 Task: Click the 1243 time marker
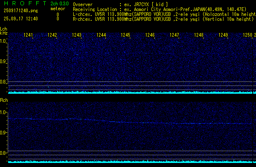click(77, 35)
